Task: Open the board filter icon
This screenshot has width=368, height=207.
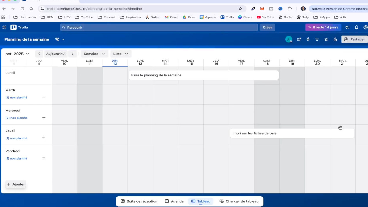Action: (x=317, y=39)
